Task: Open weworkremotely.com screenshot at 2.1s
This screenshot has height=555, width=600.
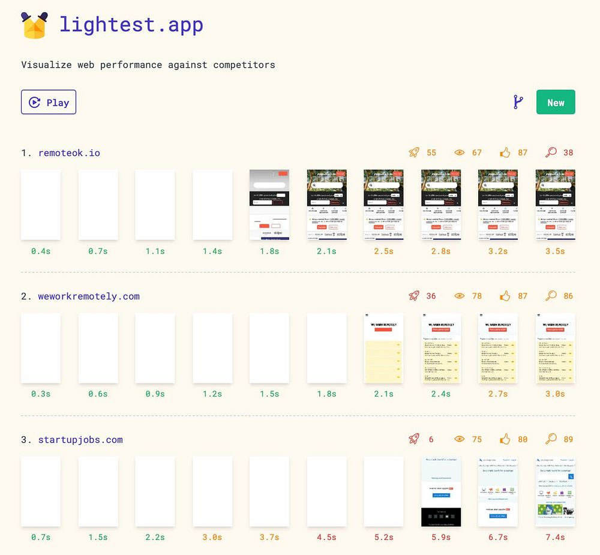Action: click(x=384, y=349)
